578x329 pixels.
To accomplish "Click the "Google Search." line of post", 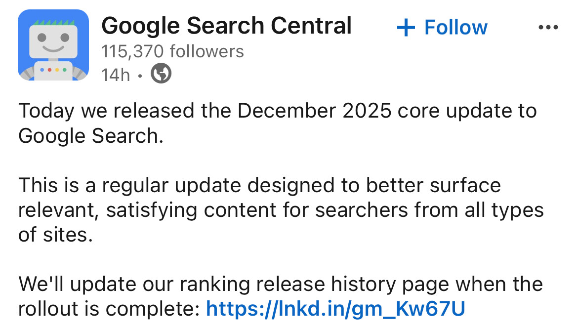I will [x=91, y=135].
